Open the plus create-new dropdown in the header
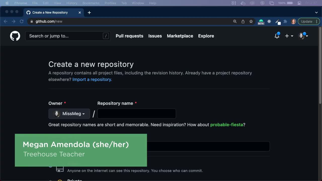The width and height of the screenshot is (322, 181). click(289, 36)
